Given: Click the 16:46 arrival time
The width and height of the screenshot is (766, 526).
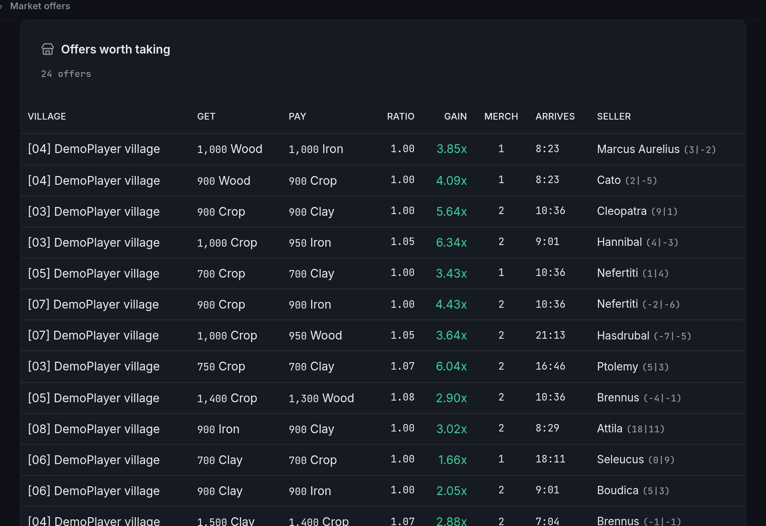Looking at the screenshot, I should point(550,366).
